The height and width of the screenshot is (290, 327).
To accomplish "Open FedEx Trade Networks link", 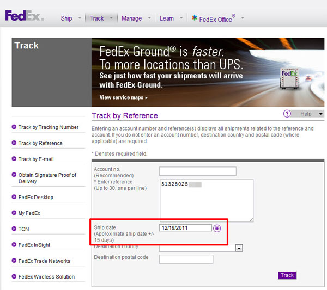I will point(44,261).
